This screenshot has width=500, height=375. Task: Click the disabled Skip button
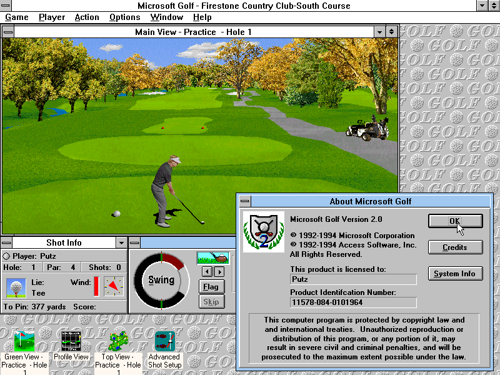pos(211,302)
